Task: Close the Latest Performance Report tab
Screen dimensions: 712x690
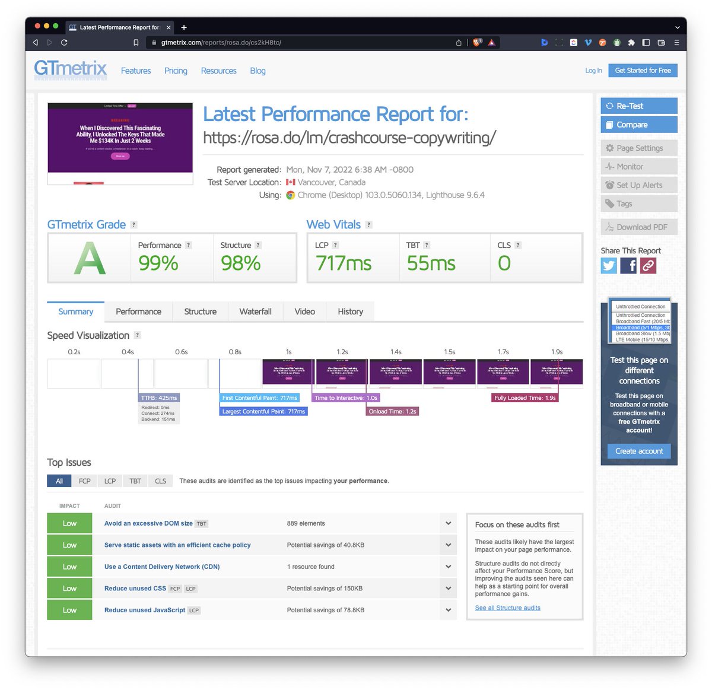Action: 169,27
